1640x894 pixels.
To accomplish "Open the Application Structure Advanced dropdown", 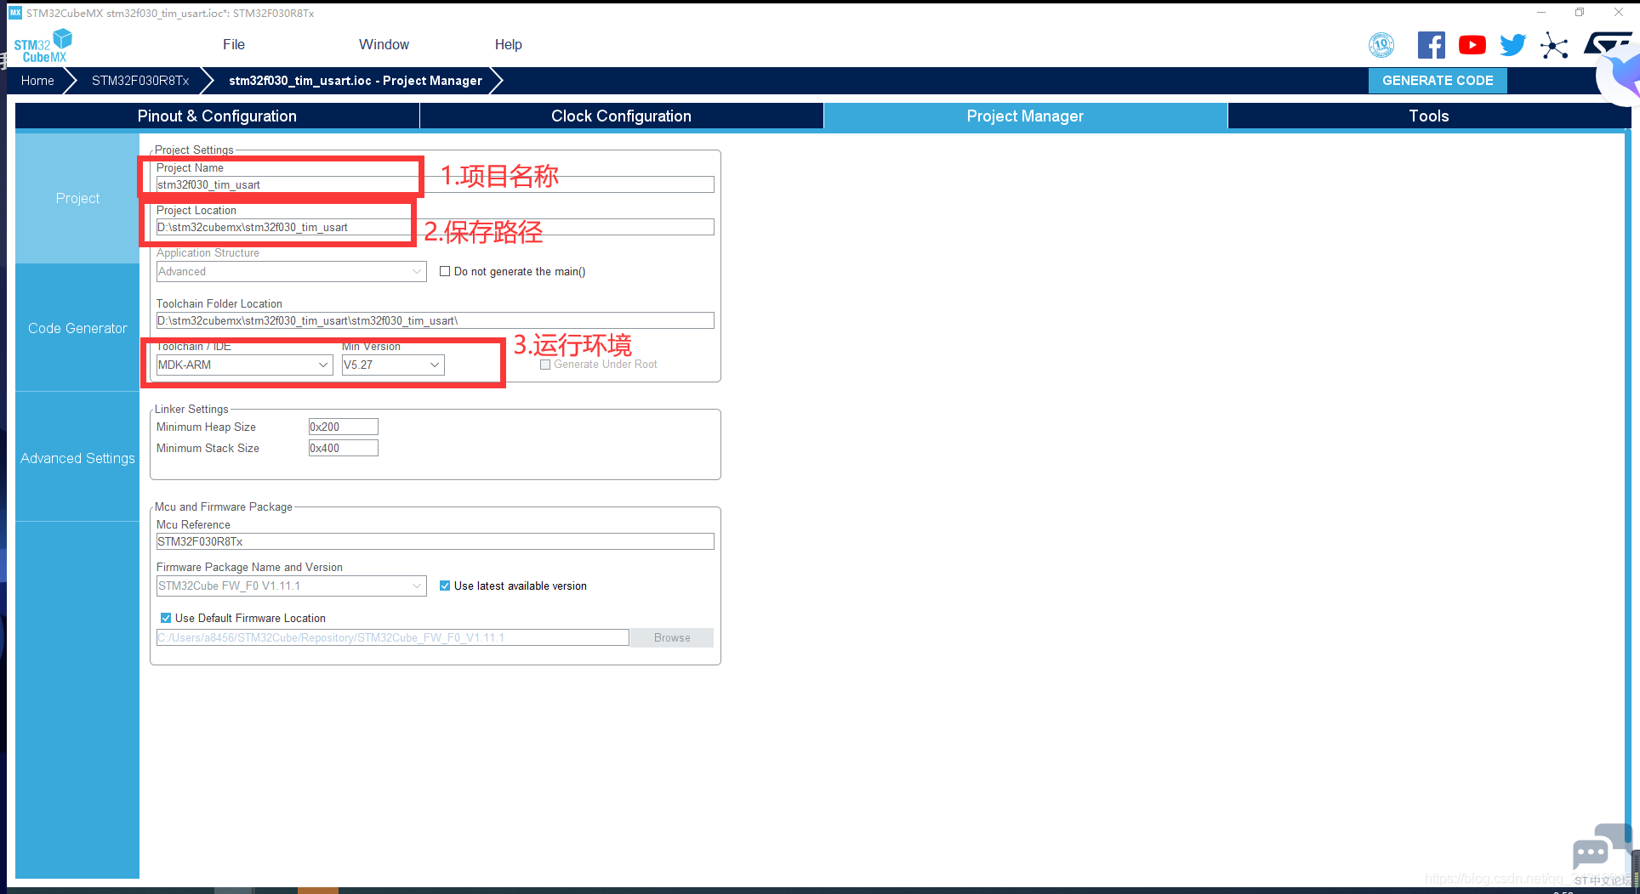I will click(x=291, y=272).
